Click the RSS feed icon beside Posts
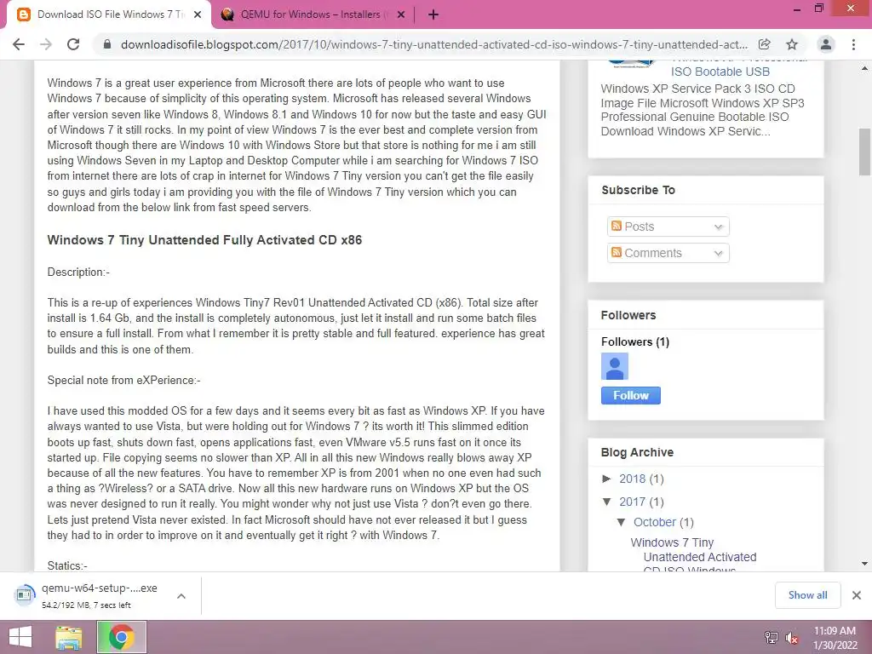This screenshot has height=654, width=872. pos(617,226)
